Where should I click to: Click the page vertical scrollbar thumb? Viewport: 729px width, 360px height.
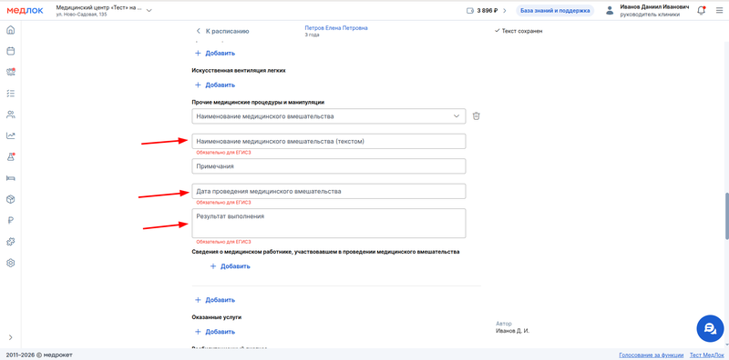tap(726, 215)
